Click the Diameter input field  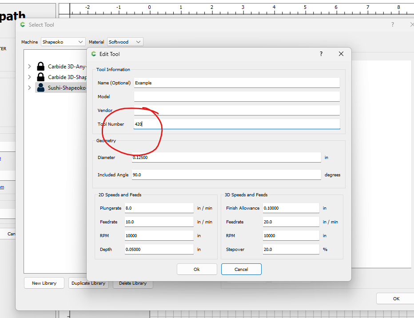click(226, 158)
